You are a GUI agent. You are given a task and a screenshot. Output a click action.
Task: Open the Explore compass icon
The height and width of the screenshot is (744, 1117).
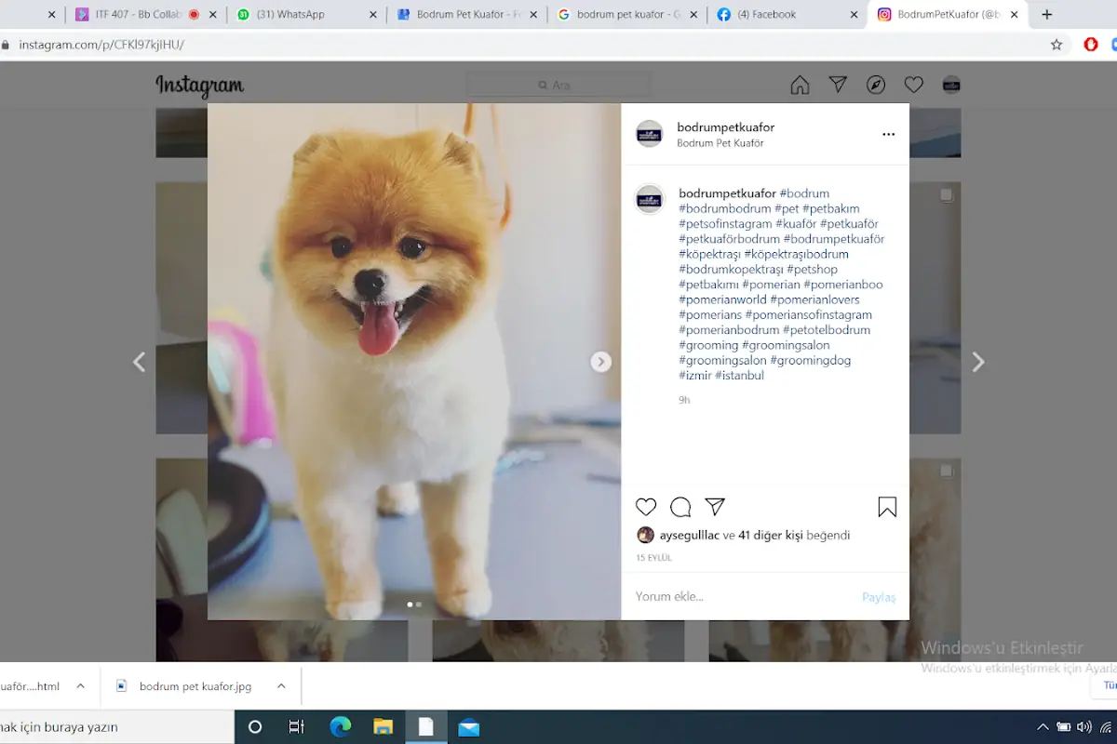(x=876, y=86)
